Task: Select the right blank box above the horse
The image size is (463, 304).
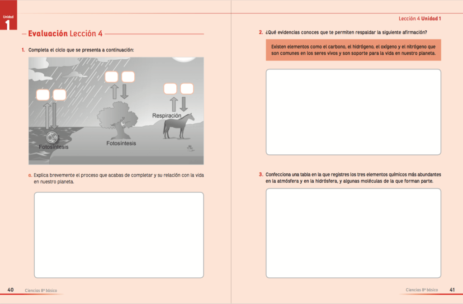Action: pos(187,89)
